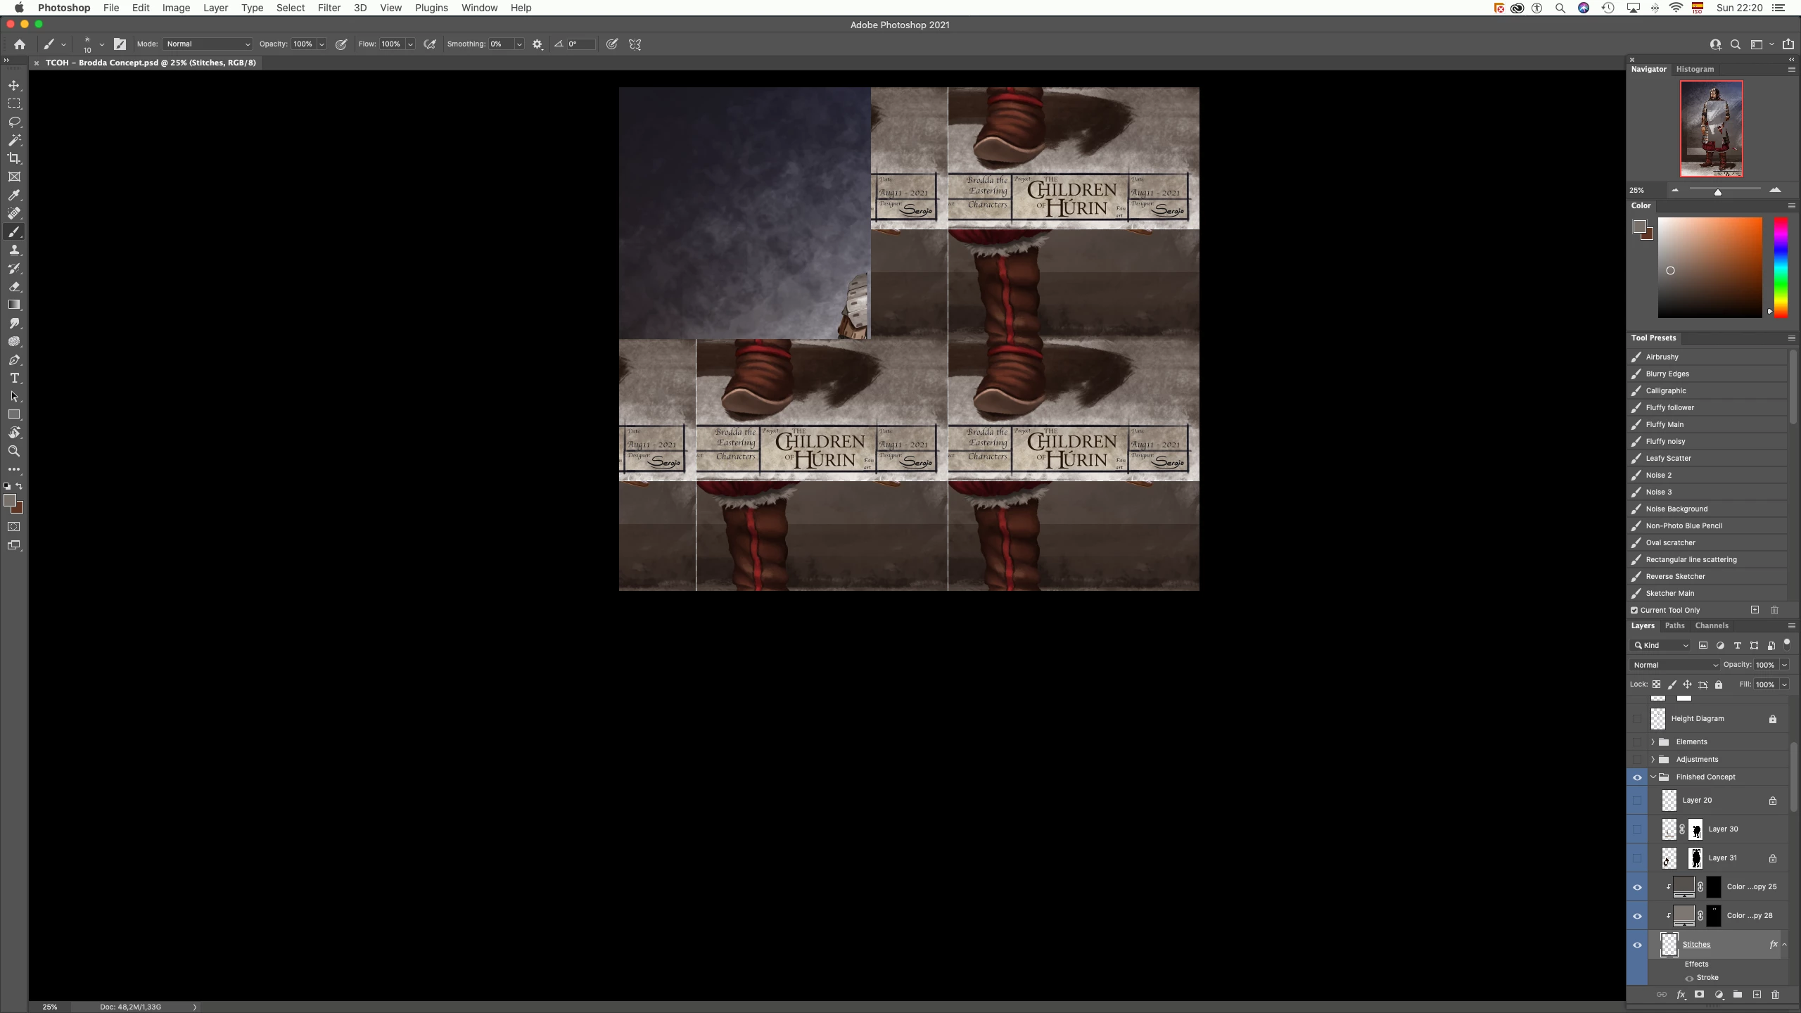Select the Fluffy Main brush preset
The image size is (1801, 1013).
1665,424
